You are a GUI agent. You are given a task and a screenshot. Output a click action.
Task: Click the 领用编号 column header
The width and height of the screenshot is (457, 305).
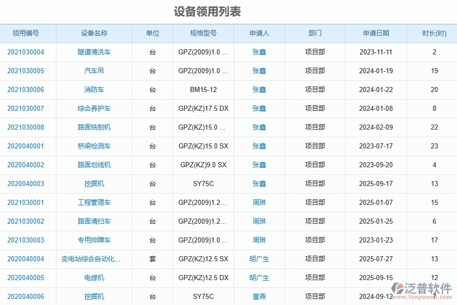pyautogui.click(x=26, y=33)
